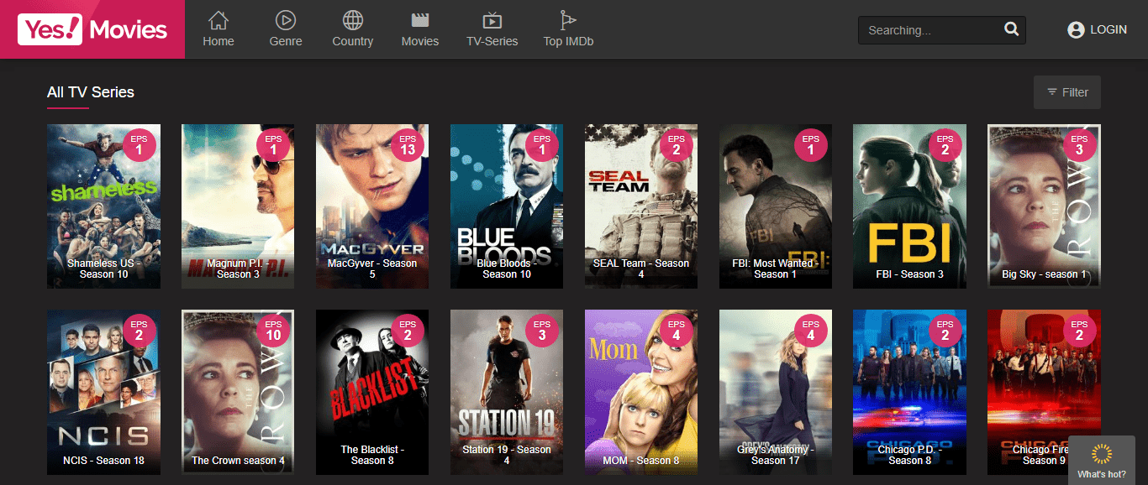1148x485 pixels.
Task: Click EPS 10 badge on The Crown
Action: (274, 330)
